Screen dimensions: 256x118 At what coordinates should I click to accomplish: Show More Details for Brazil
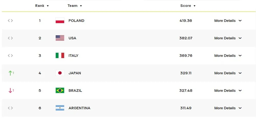228,90
